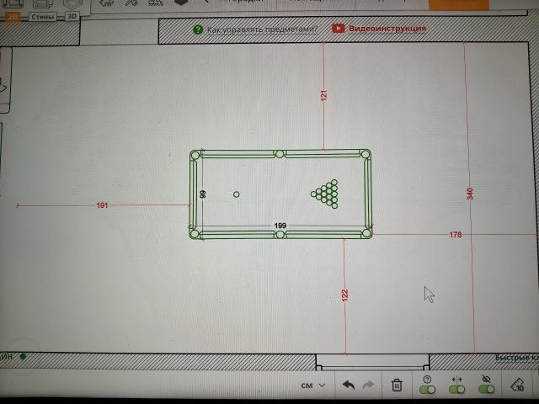Click the YouTube icon beside Видеоинструкция
Image resolution: width=539 pixels, height=404 pixels.
tap(338, 29)
